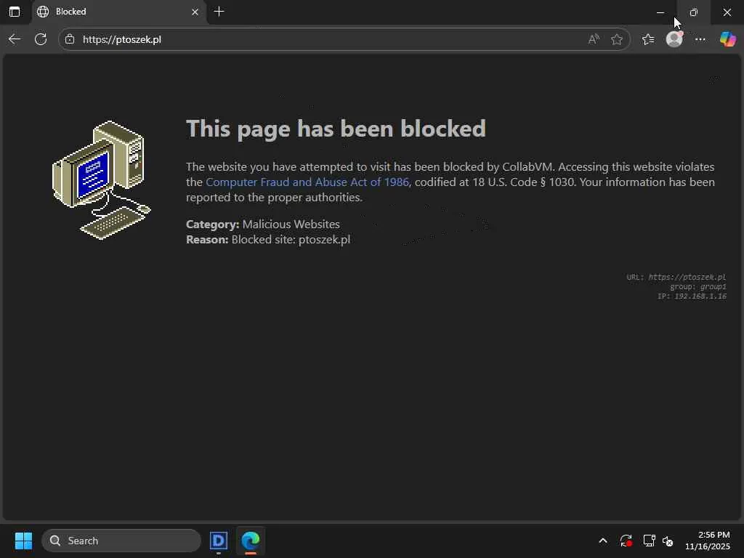
Task: Select the heading 'This page has been blocked'
Action: pyautogui.click(x=336, y=129)
